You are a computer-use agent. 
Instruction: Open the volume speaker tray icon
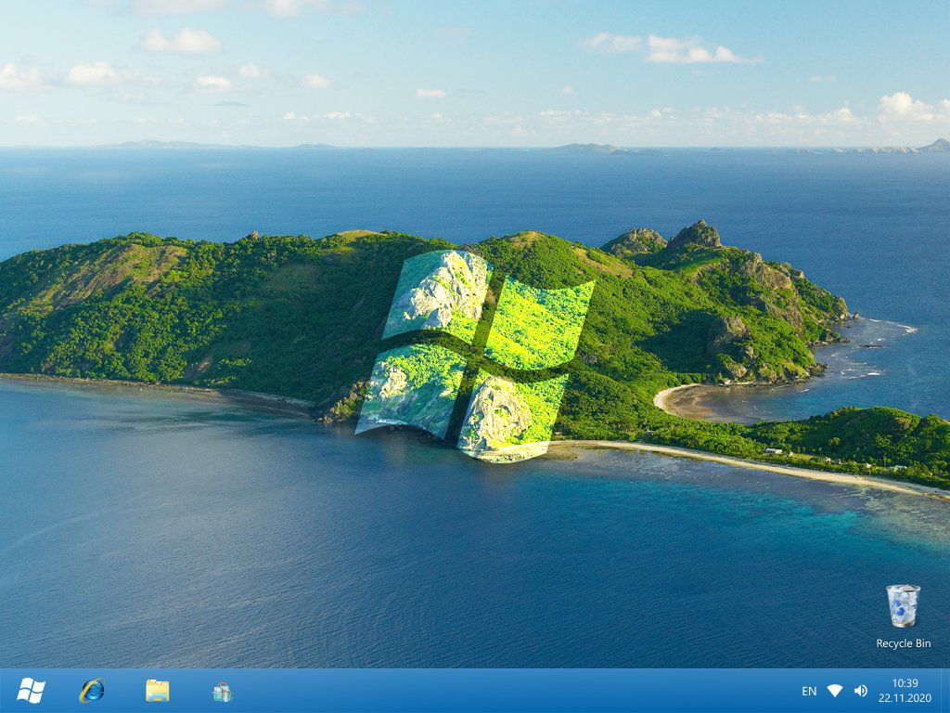tap(860, 691)
